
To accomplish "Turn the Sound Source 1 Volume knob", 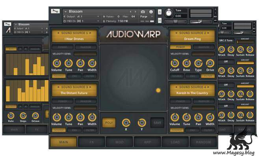I will (57, 63).
